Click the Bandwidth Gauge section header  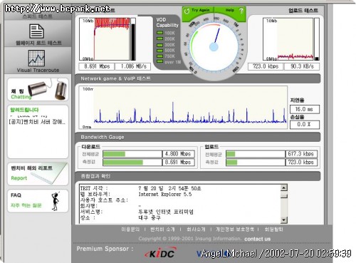point(198,137)
